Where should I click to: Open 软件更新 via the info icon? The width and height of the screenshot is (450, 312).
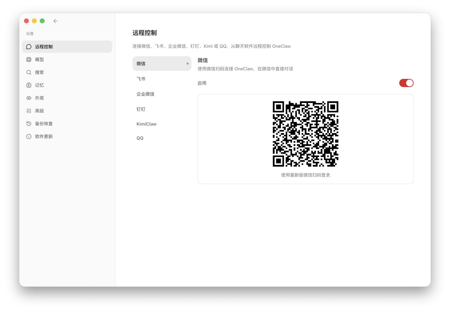[29, 136]
